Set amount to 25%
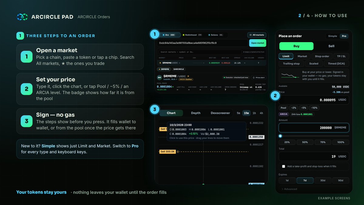 tap(287, 142)
